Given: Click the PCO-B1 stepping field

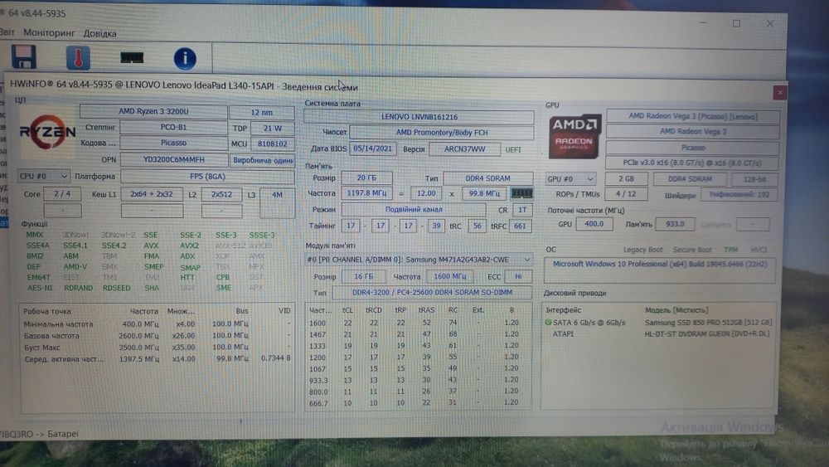Looking at the screenshot, I should 173,128.
